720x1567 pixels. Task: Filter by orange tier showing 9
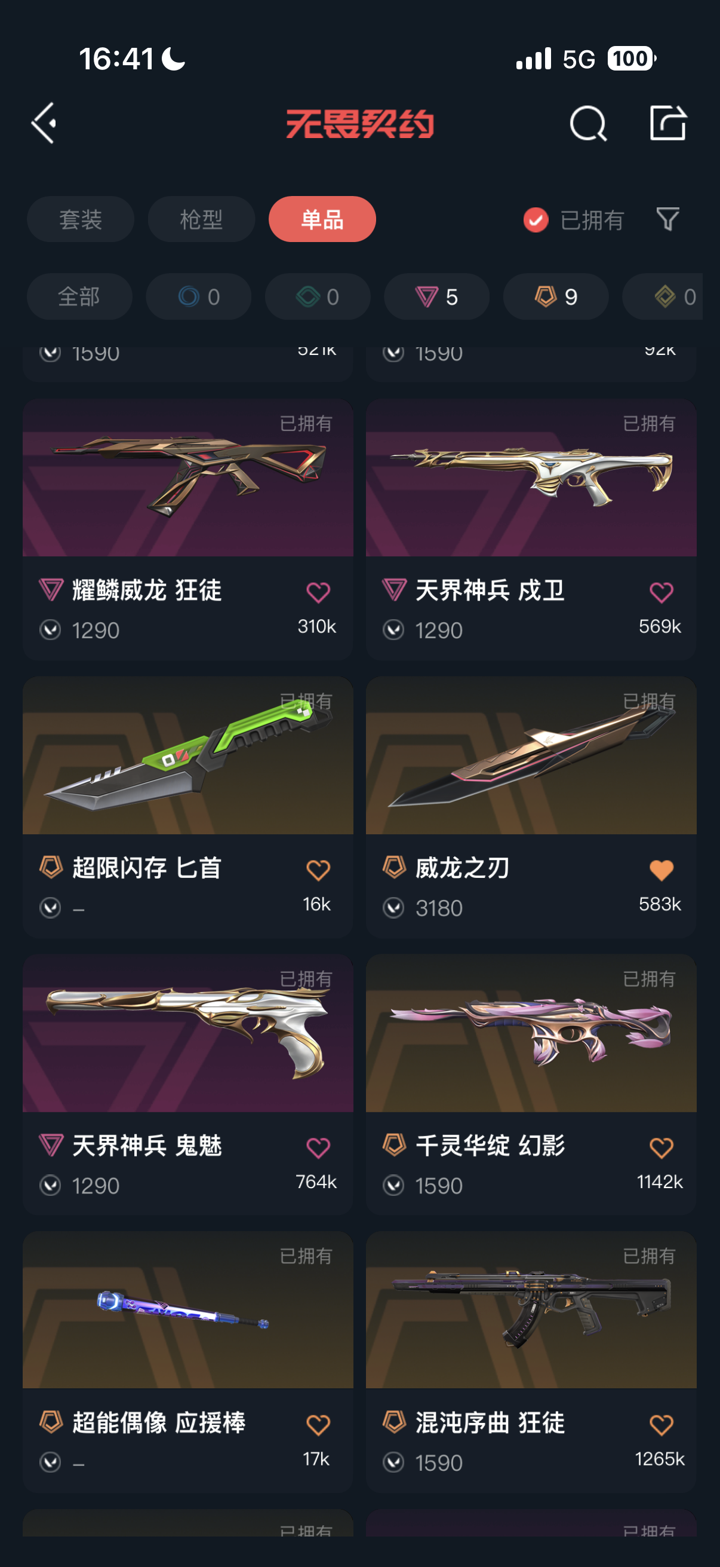click(x=555, y=297)
